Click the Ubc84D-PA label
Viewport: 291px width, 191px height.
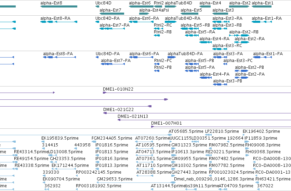tap(108, 54)
